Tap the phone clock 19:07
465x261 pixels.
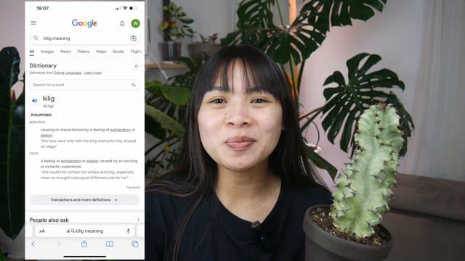(42, 8)
